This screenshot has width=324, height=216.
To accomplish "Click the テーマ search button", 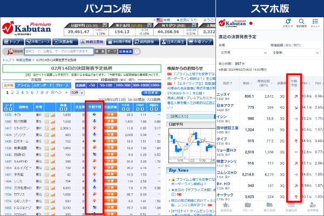I will click(x=112, y=51).
